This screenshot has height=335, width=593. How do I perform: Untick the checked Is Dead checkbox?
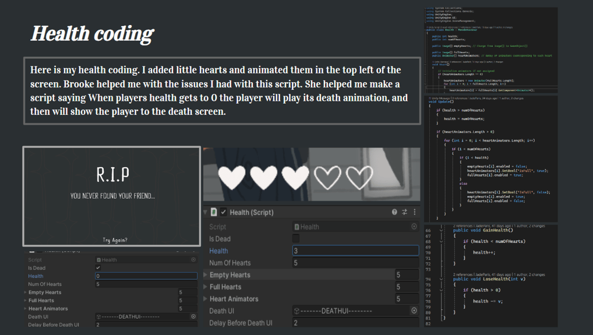click(98, 267)
